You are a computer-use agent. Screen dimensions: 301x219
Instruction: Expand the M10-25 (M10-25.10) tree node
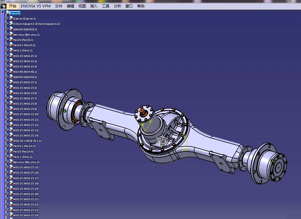[6, 114]
